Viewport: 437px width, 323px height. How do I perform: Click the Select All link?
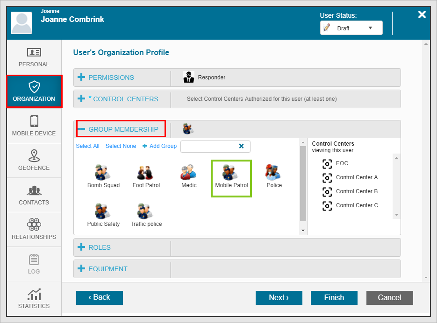pos(87,146)
